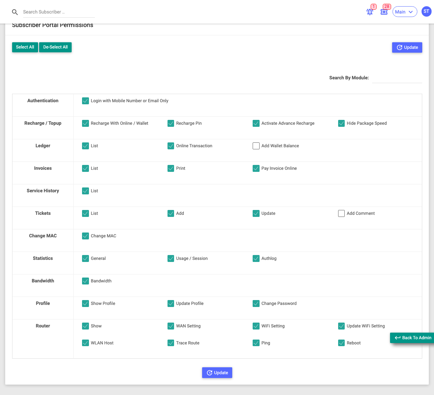Image resolution: width=434 pixels, height=395 pixels.
Task: Focus the Search Subscriber field
Action: [x=59, y=12]
